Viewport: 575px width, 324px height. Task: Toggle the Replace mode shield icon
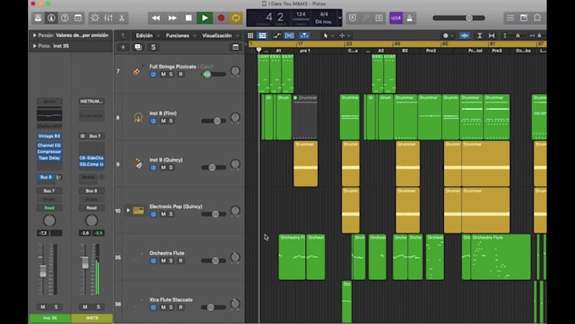(353, 18)
